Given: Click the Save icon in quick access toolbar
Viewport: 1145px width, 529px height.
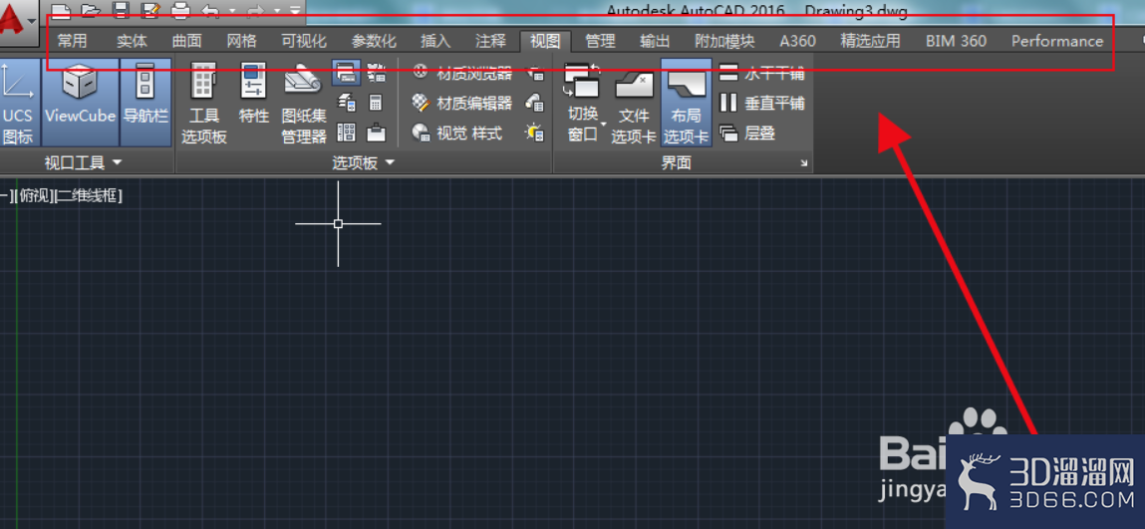Looking at the screenshot, I should point(121,10).
